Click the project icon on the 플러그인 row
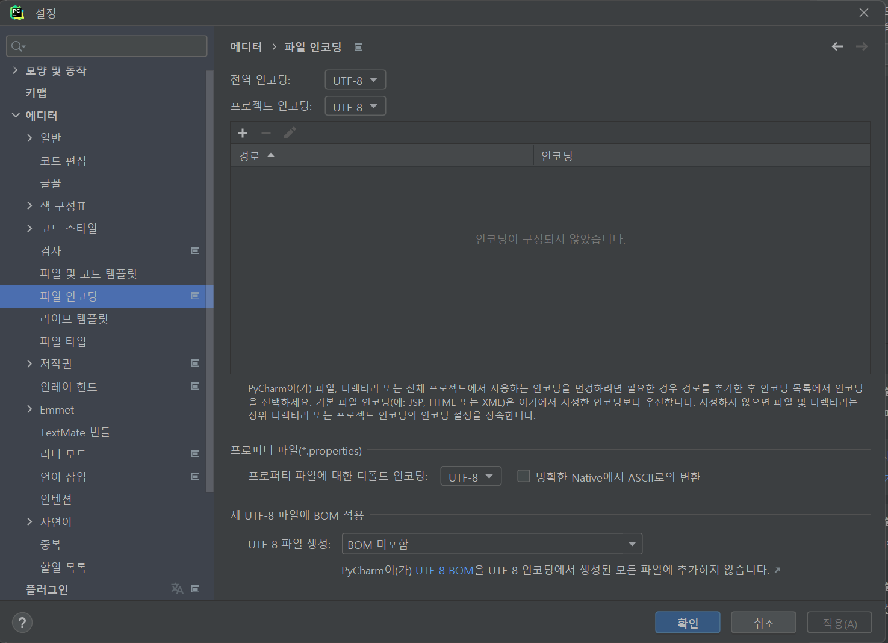This screenshot has height=643, width=888. 195,589
